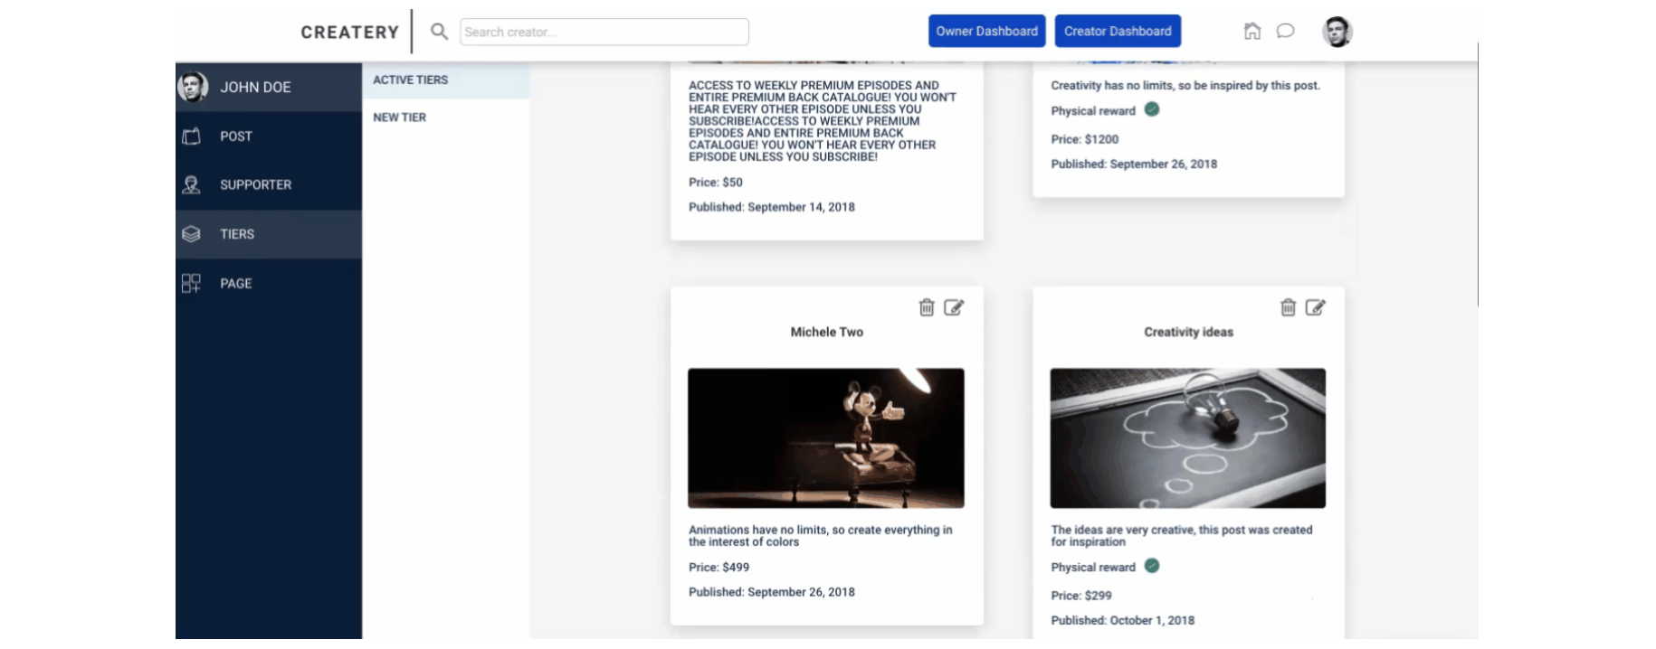The height and width of the screenshot is (649, 1656).
Task: Click the Tiers layers icon
Action: point(191,234)
